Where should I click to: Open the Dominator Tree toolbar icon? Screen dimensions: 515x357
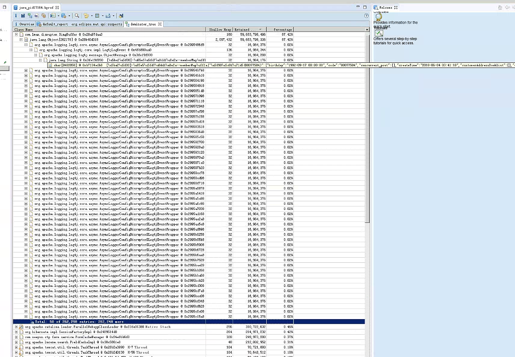[x=30, y=15]
